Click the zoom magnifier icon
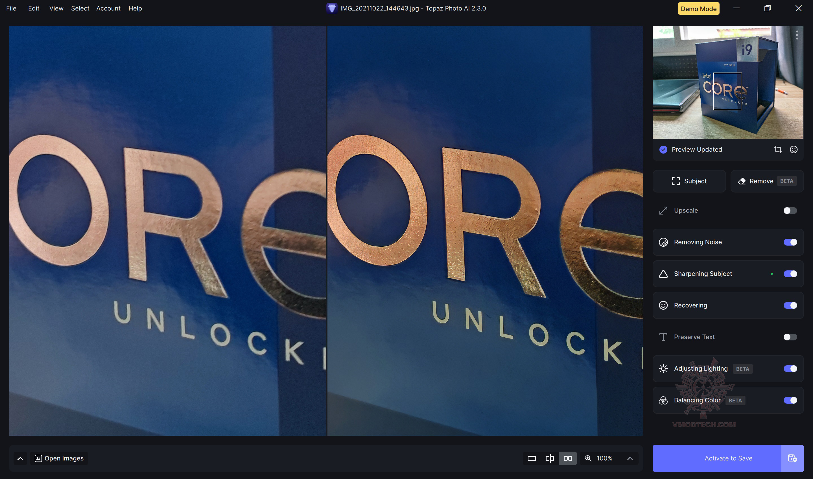Image resolution: width=813 pixels, height=479 pixels. click(588, 458)
